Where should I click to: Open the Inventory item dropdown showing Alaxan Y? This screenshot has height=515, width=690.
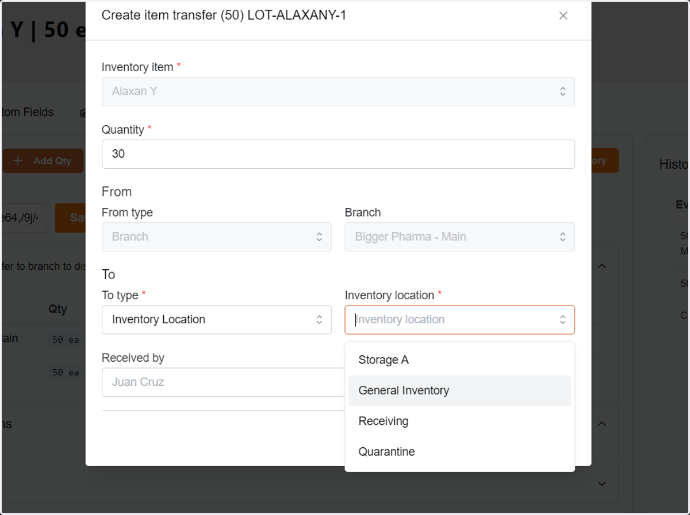click(338, 91)
